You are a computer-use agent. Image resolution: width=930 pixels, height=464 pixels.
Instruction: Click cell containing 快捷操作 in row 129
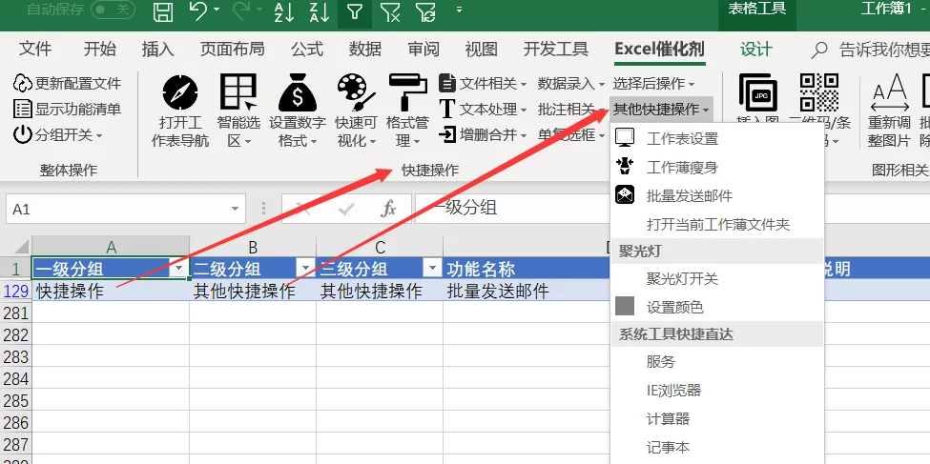(111, 291)
